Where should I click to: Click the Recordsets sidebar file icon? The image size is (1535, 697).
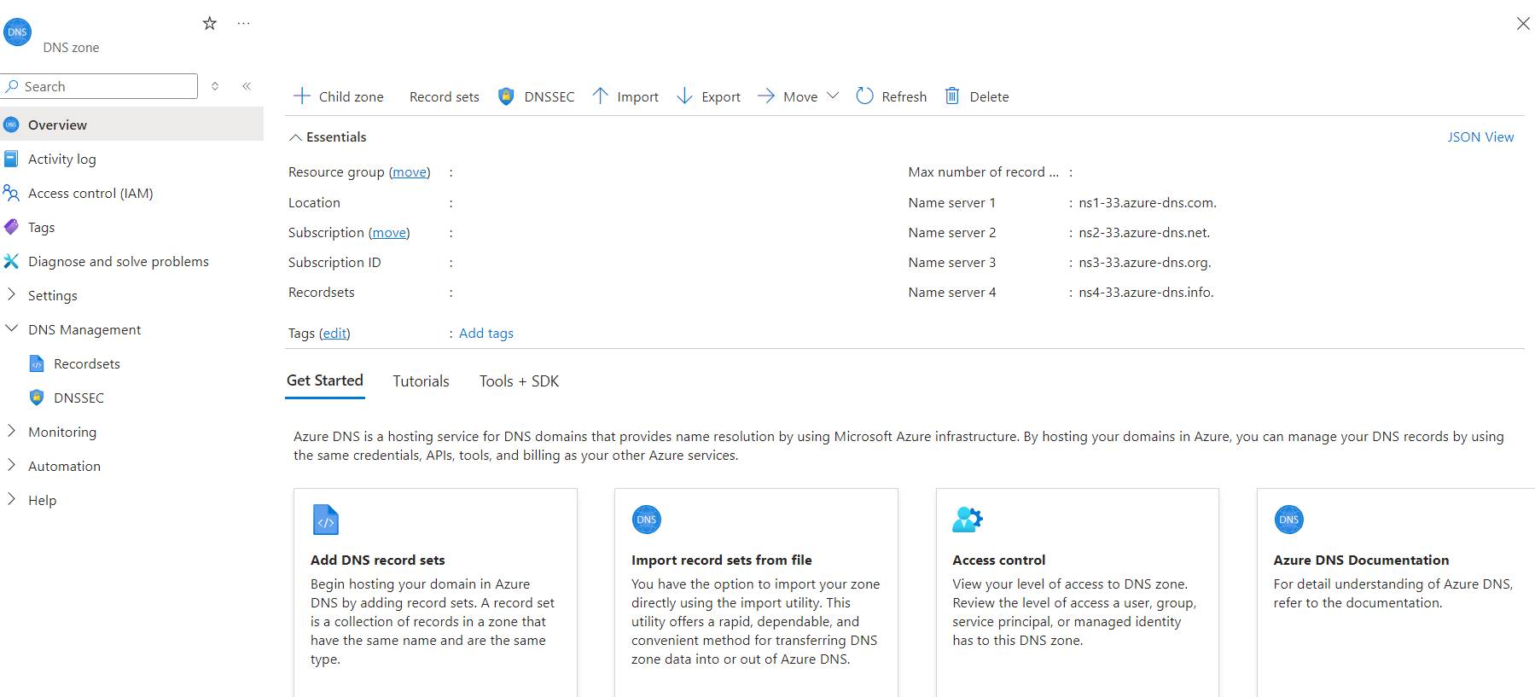[37, 363]
